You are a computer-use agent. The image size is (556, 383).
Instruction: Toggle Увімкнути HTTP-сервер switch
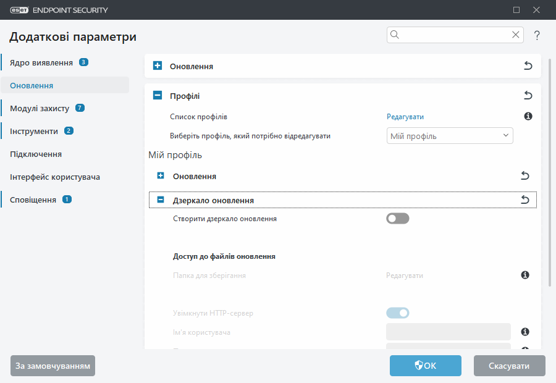[397, 313]
